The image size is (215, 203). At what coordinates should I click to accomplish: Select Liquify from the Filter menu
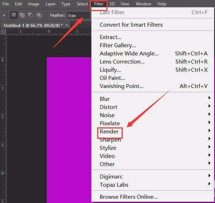(110, 70)
